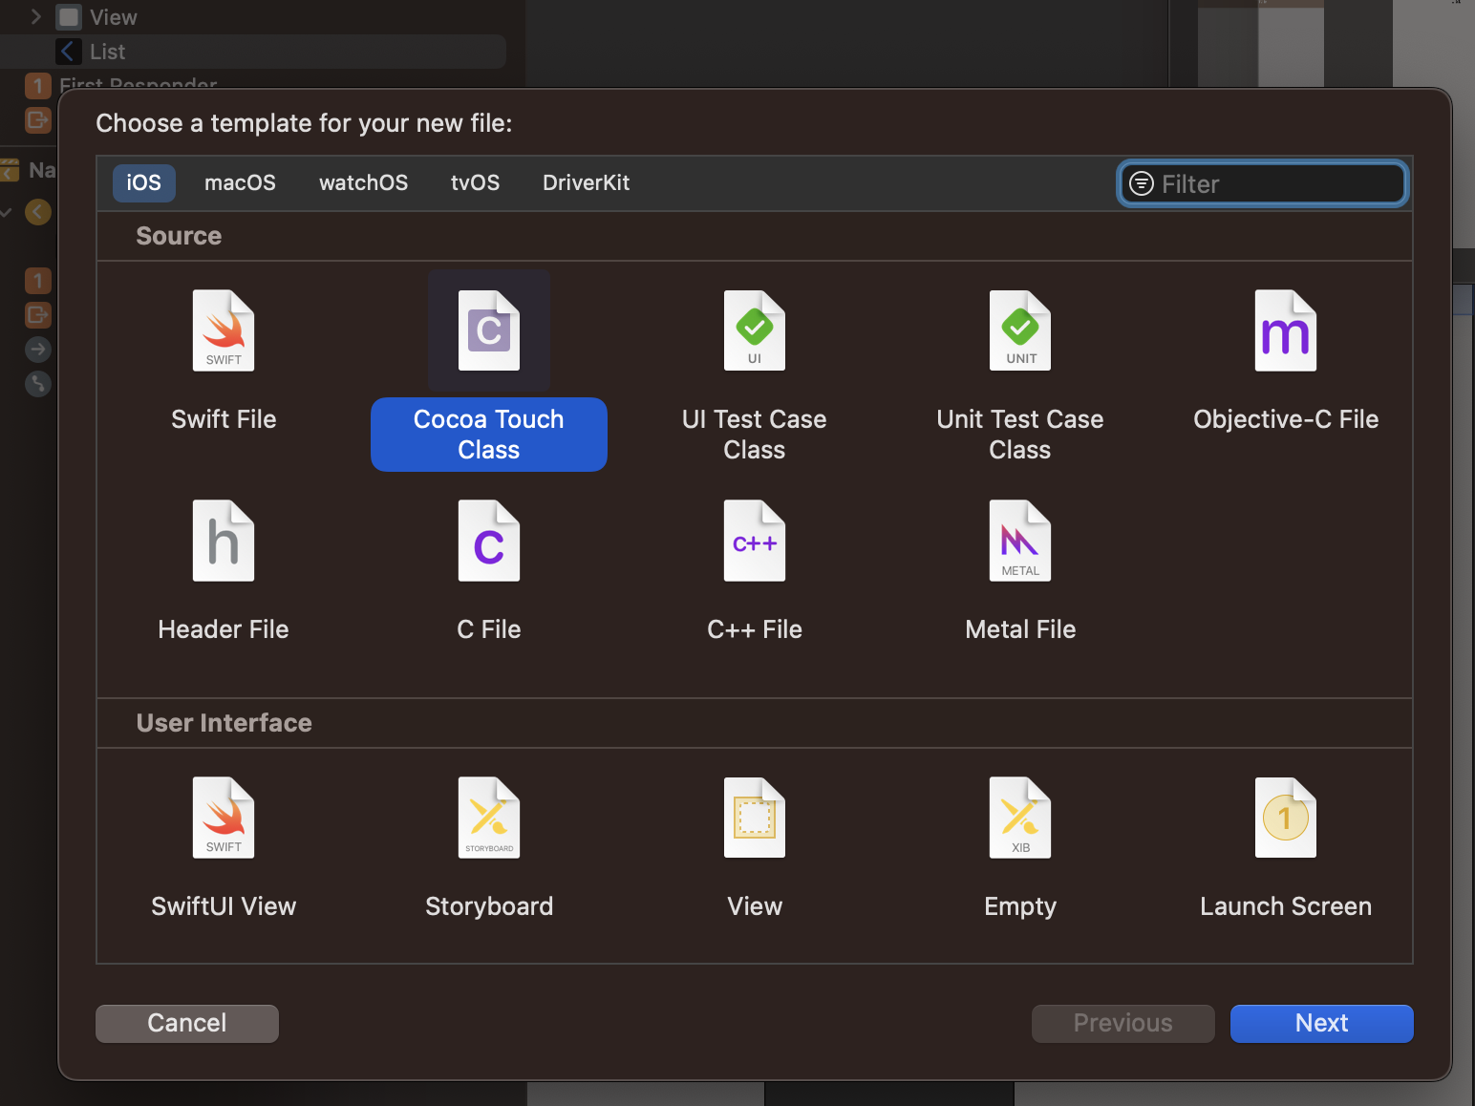Select the C File template icon
This screenshot has width=1475, height=1106.
[x=489, y=541]
